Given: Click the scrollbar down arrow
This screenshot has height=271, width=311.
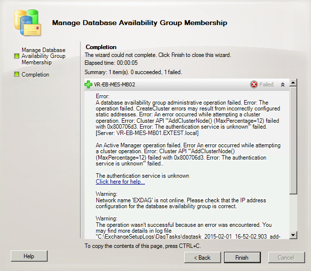Looking at the screenshot, I should click(x=293, y=235).
